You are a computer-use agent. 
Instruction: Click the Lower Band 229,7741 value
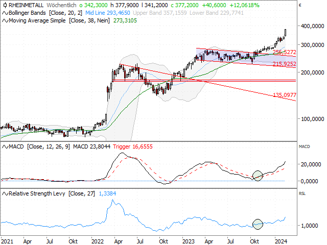pos(217,13)
